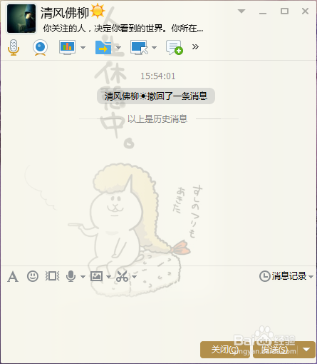317x364 pixels.
Task: Expand the voice message dropdown arrow
Action: [83, 277]
